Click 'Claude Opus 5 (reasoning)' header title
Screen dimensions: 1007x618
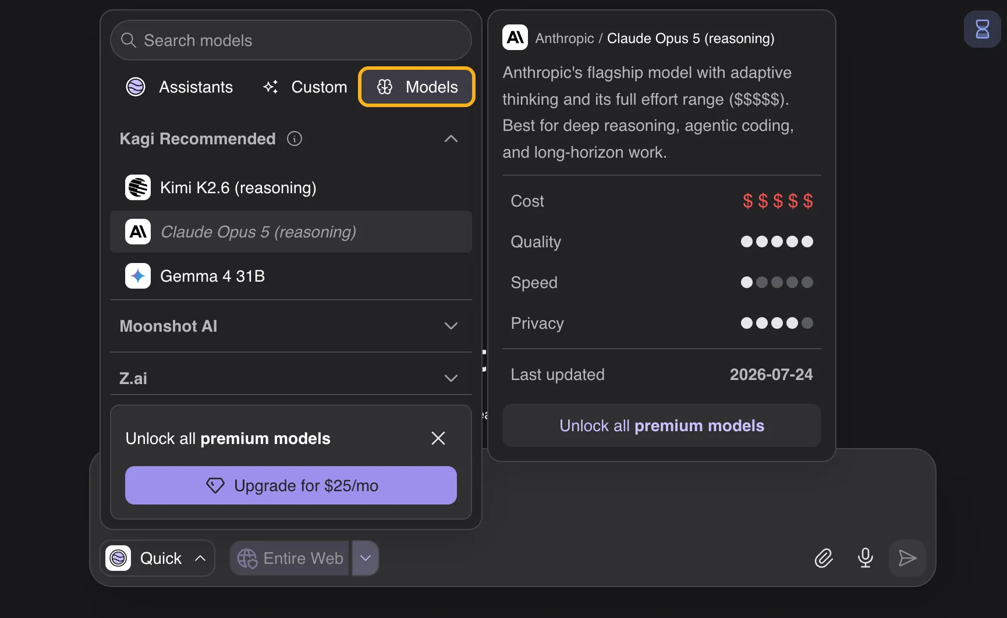pyautogui.click(x=691, y=38)
